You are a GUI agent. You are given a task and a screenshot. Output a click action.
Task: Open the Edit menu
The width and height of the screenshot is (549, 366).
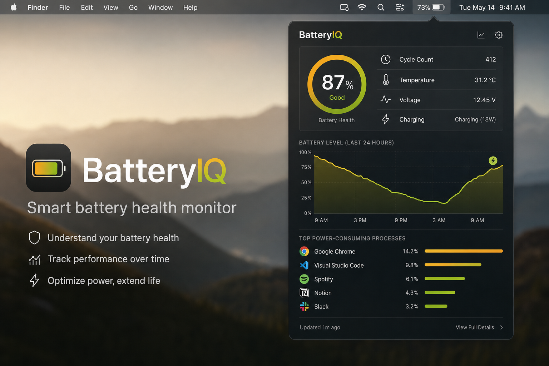click(87, 8)
